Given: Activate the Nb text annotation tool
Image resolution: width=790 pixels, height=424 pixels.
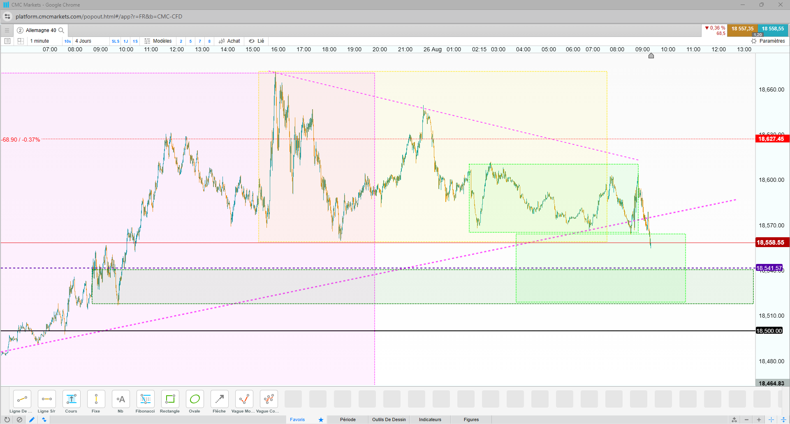Looking at the screenshot, I should 120,402.
